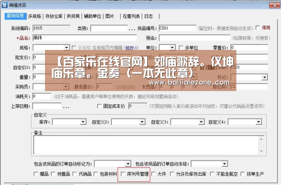Image resolution: width=281 pixels, height=185 pixels.
Task: Click 备注 scrollbar up arrow
Action: (x=261, y=139)
